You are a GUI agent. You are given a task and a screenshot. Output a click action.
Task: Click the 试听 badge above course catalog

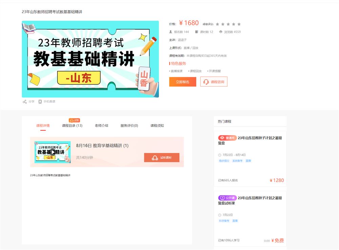pos(74,120)
